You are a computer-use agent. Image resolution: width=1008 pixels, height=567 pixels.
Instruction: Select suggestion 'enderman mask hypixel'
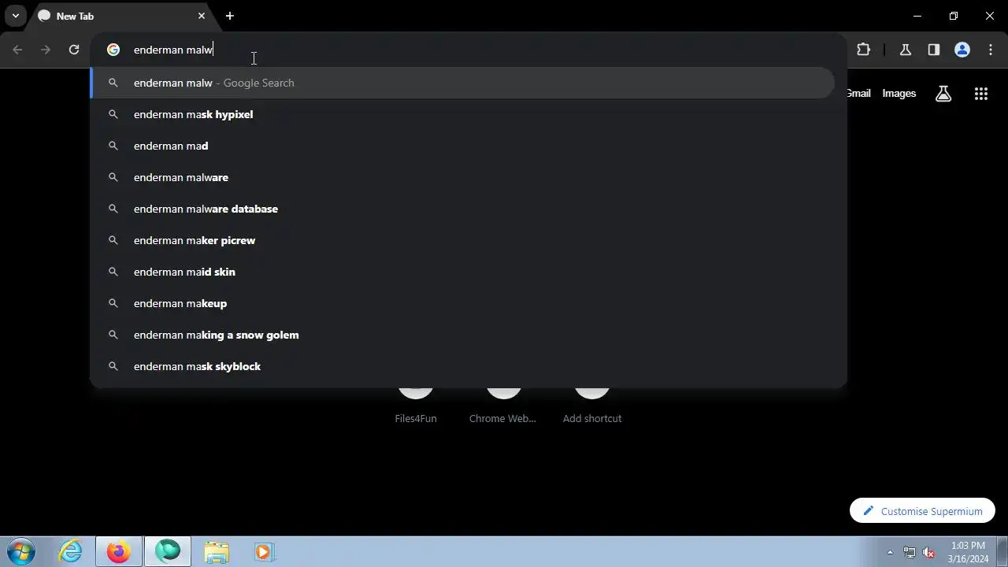(463, 114)
